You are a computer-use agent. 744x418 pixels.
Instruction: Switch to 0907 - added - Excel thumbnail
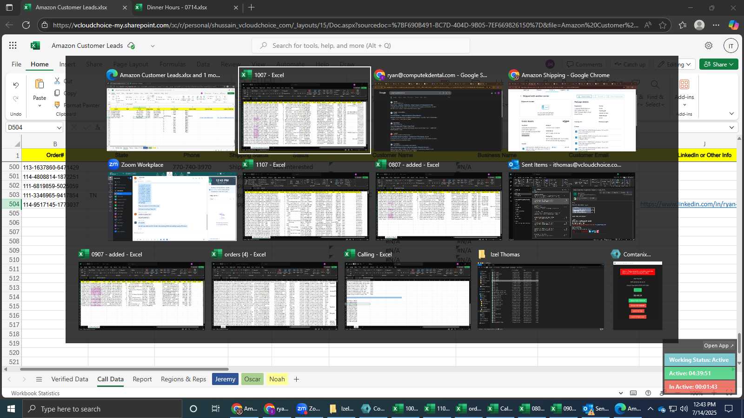[142, 290]
